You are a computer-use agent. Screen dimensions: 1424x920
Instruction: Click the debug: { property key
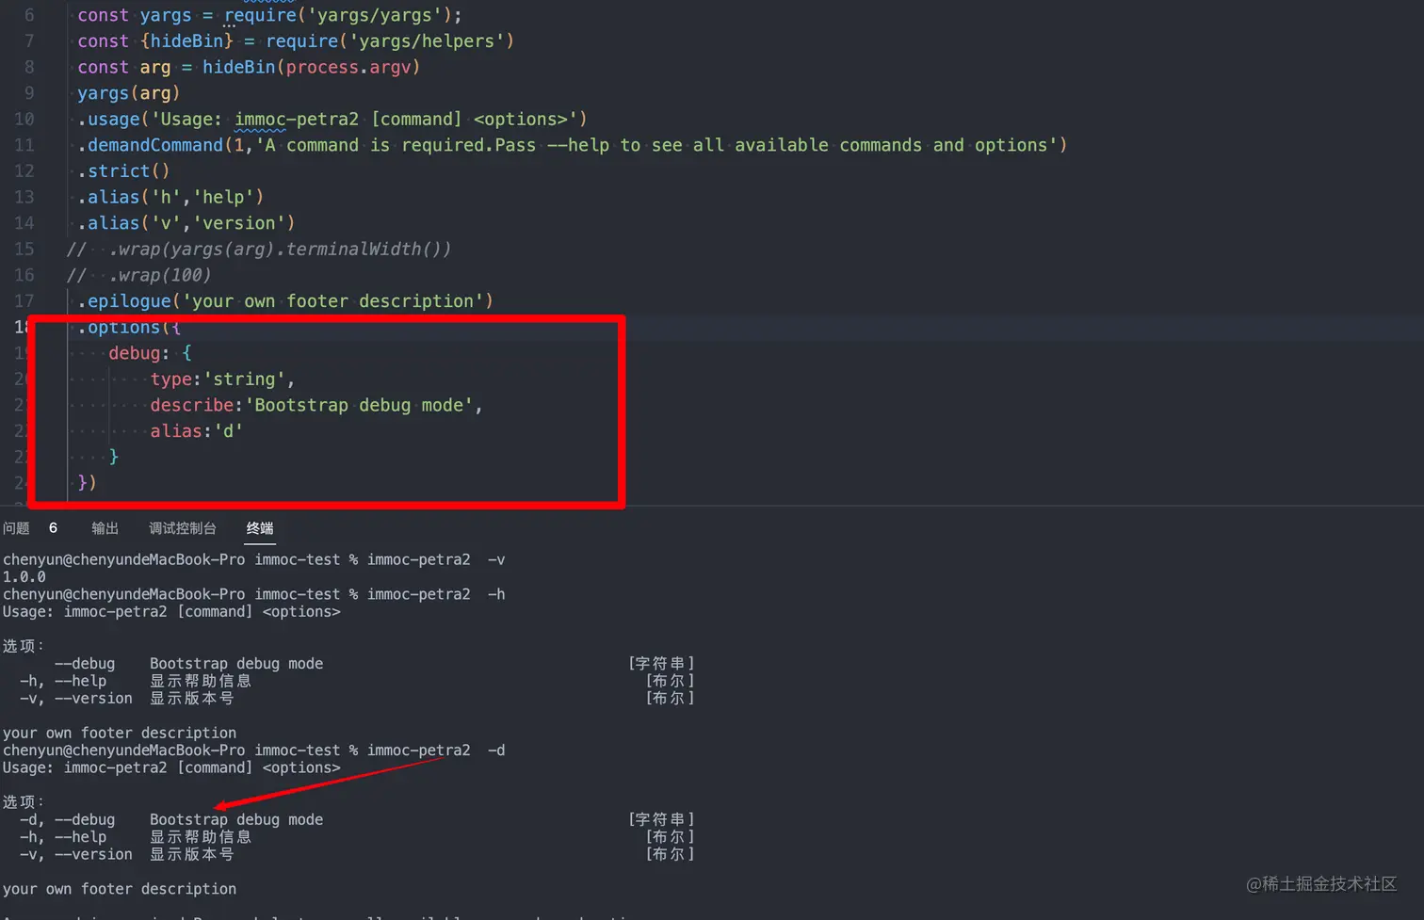150,353
